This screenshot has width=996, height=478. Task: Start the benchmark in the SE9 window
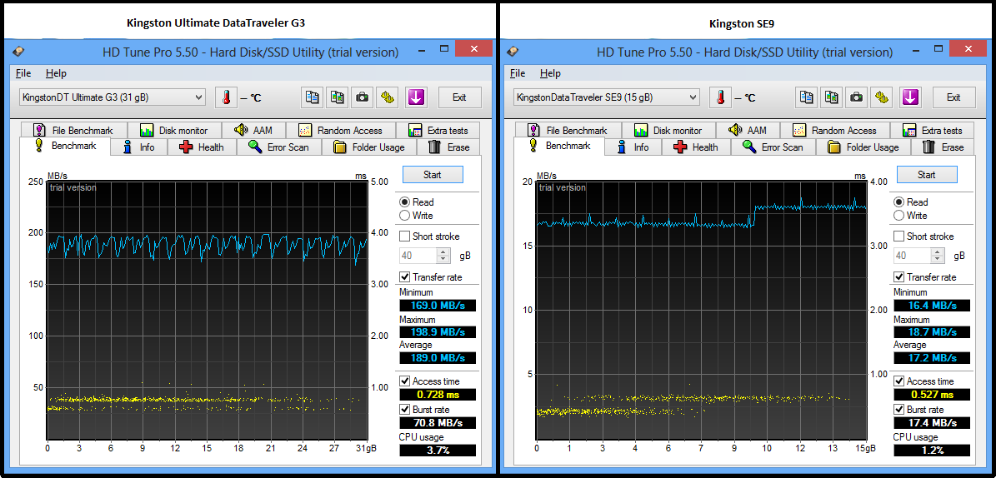click(927, 175)
